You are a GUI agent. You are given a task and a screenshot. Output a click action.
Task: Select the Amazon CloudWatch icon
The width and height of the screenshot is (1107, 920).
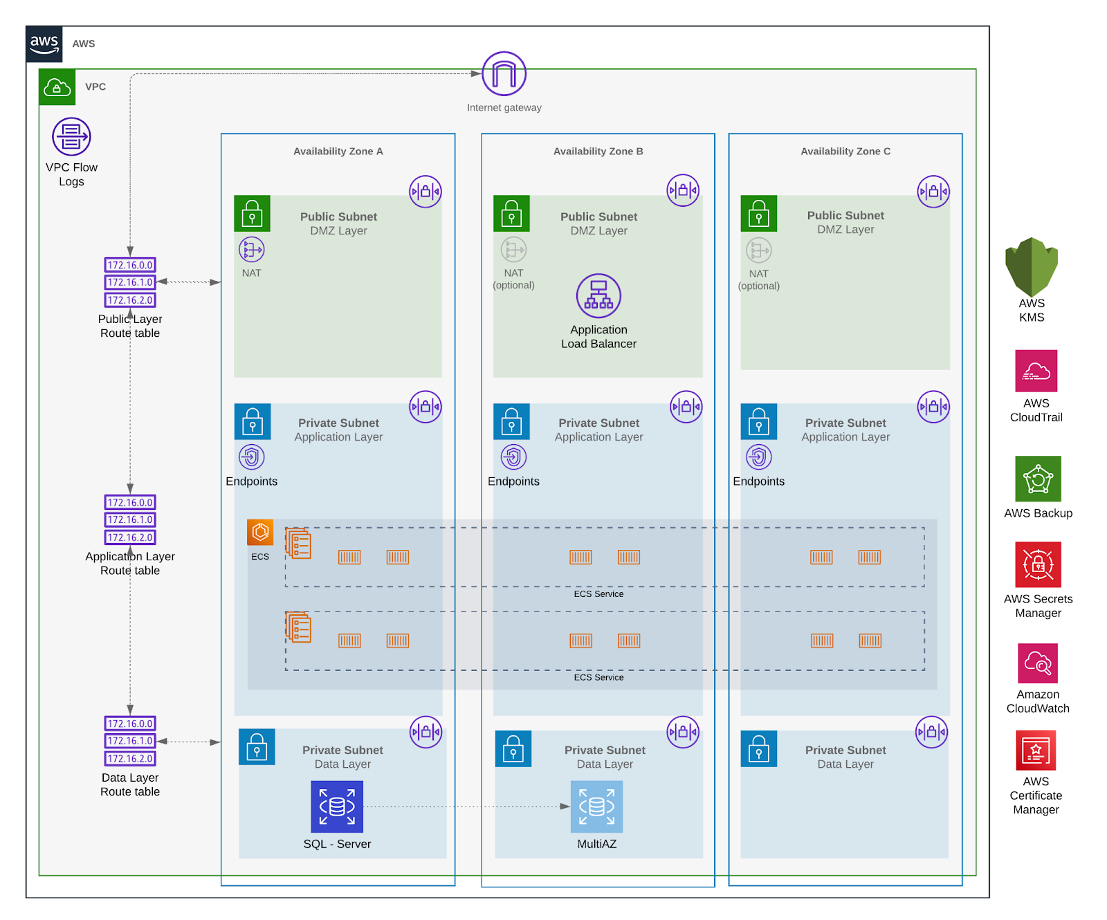click(x=1038, y=663)
